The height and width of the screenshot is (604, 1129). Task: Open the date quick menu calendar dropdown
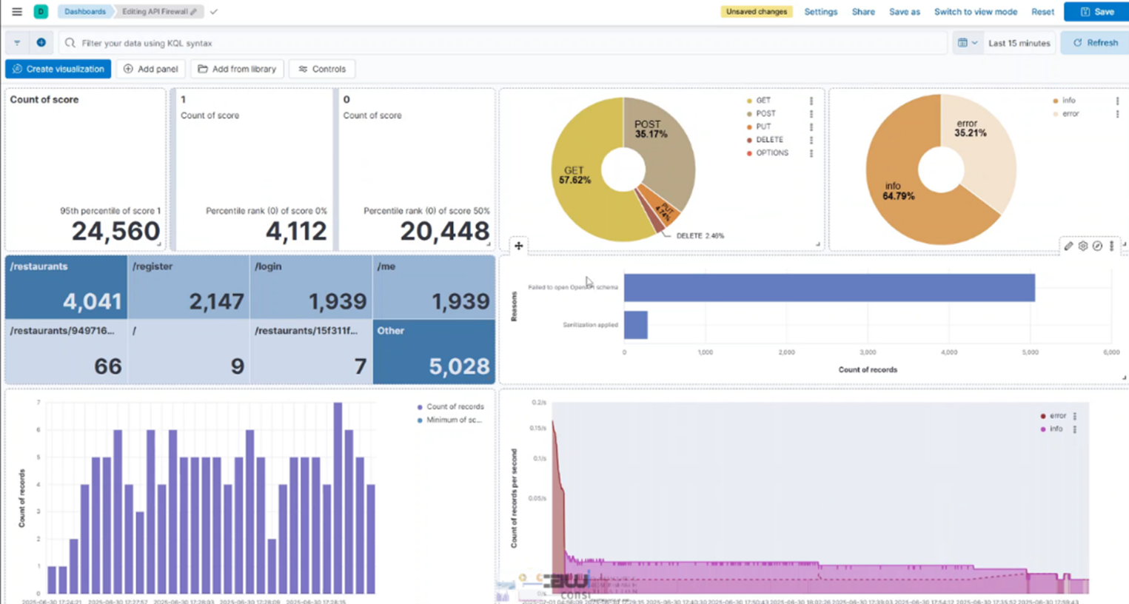[x=967, y=43]
